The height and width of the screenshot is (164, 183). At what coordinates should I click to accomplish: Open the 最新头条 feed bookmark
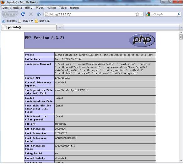pos(42,21)
